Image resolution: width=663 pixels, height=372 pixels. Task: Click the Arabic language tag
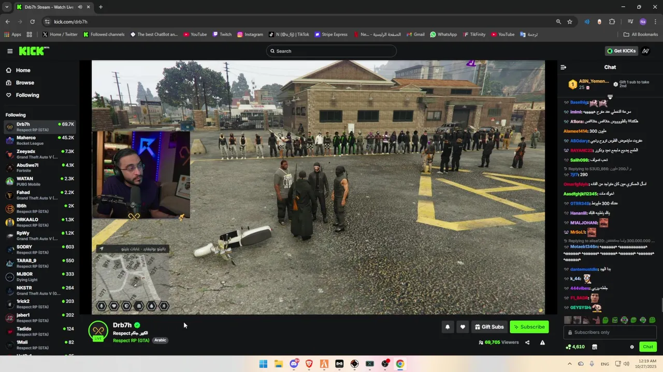click(x=160, y=340)
